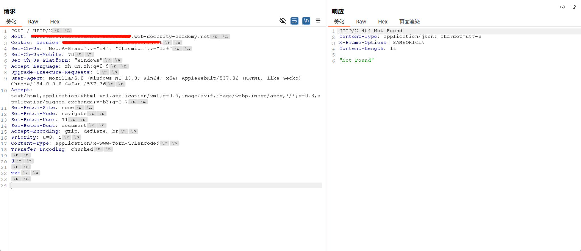Click the Cookie header name in the request
Screen dimensions: 581x251
pyautogui.click(x=20, y=43)
